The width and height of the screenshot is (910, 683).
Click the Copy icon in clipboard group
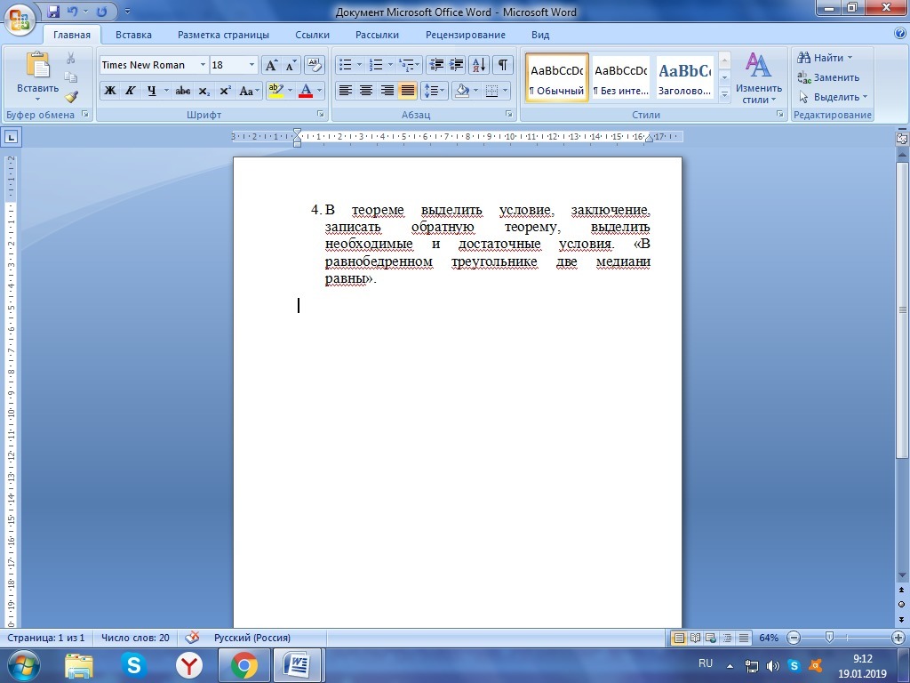coord(71,77)
